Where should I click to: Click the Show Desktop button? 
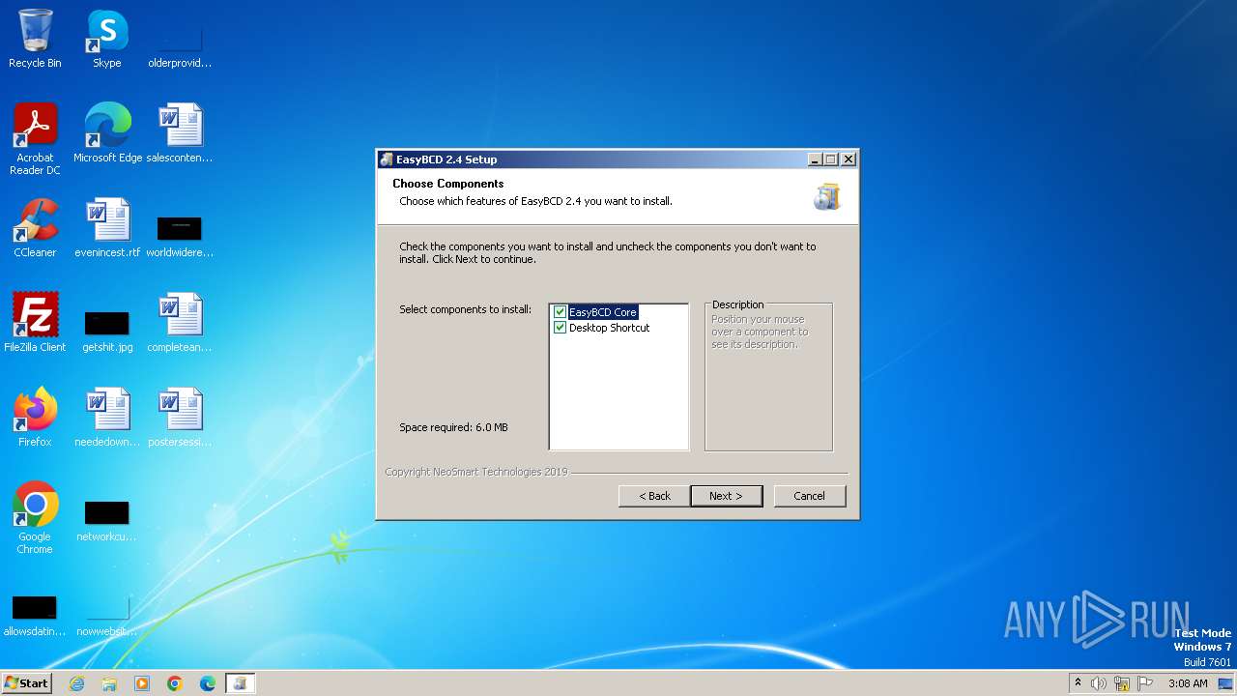(x=1226, y=683)
